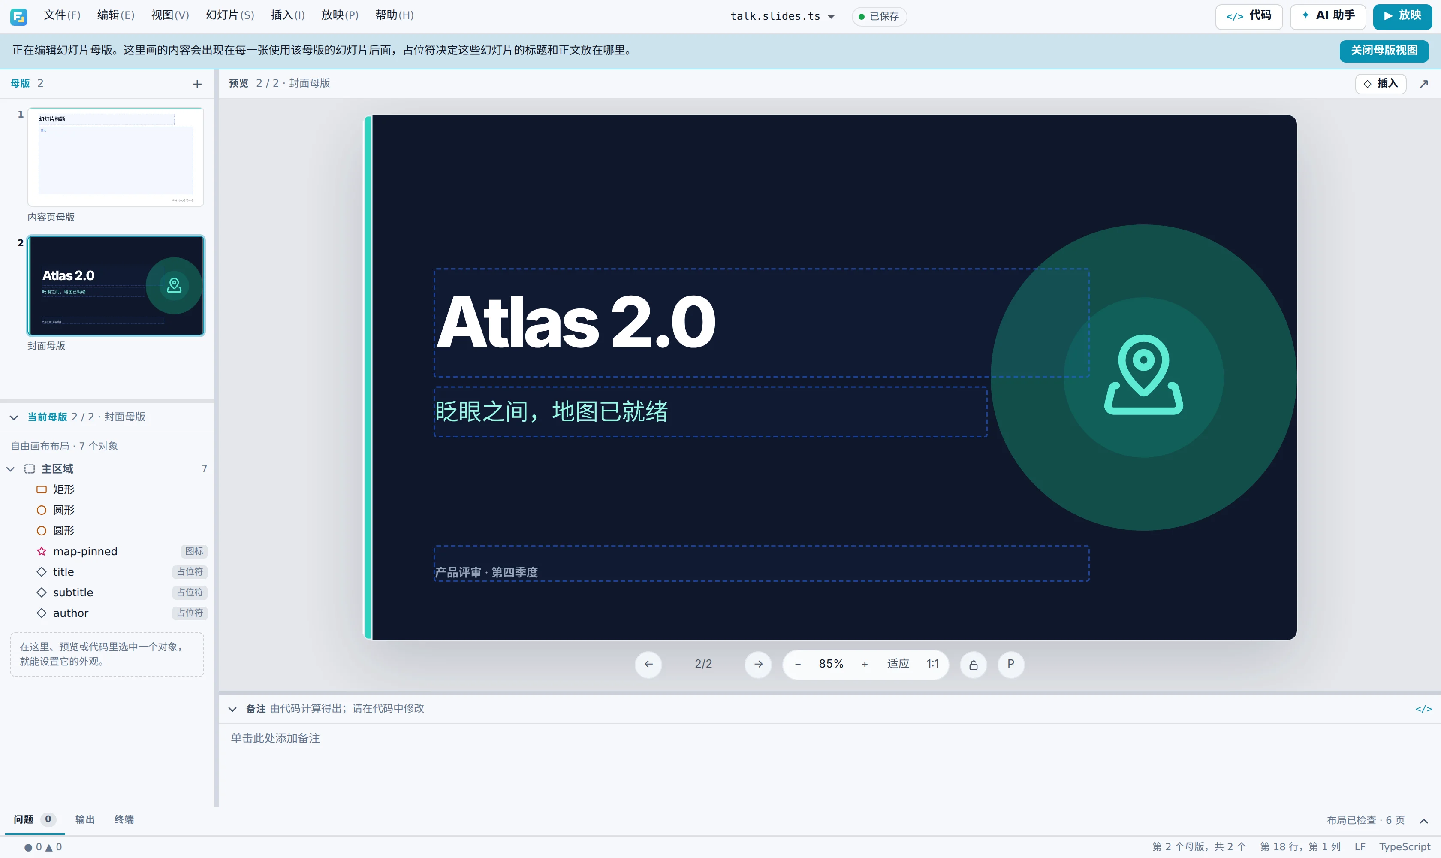Switch to the 问题 tab
Screen dimensions: 1441x858
click(x=34, y=819)
